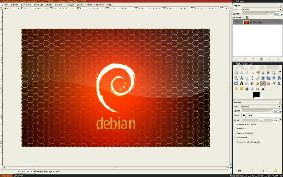Viewport: 283px width, 177px height.
Task: Select the Clone stamp tool
Action: click(x=236, y=89)
